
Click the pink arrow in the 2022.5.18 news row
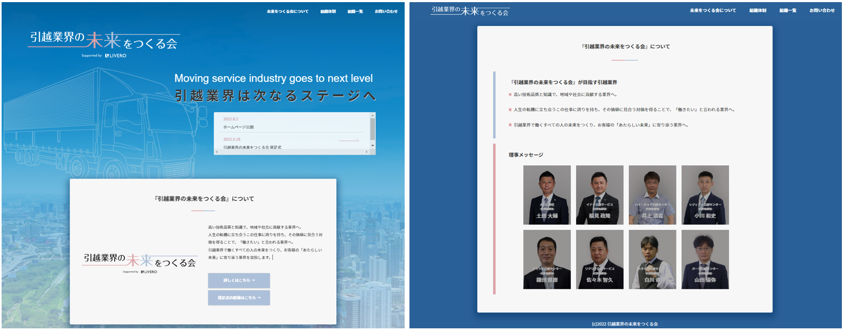(350, 140)
